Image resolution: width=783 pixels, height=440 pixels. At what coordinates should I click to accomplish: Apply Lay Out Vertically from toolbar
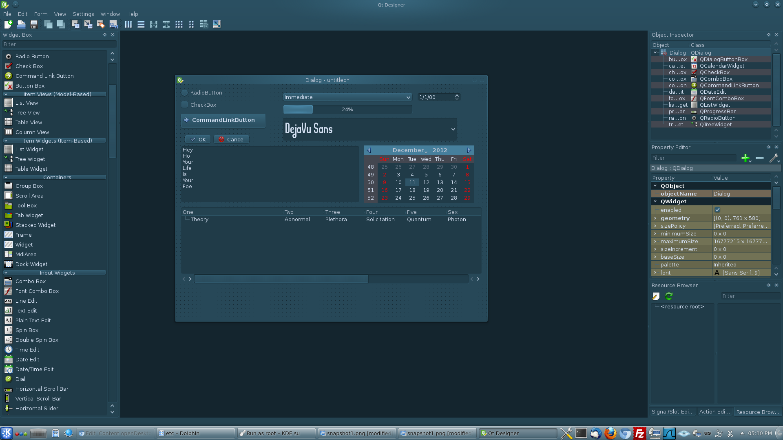141,24
